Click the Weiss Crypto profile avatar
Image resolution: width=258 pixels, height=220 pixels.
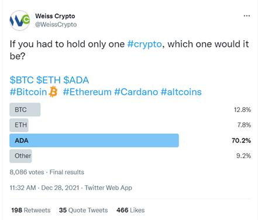[20, 21]
